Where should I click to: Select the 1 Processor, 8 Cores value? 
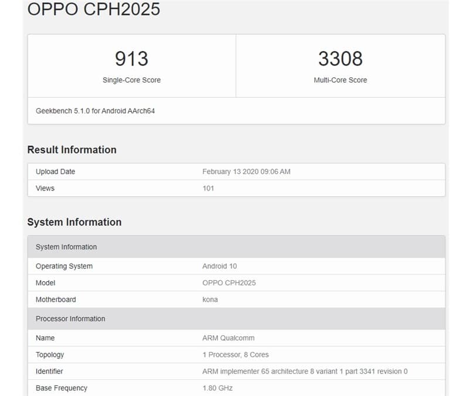236,354
